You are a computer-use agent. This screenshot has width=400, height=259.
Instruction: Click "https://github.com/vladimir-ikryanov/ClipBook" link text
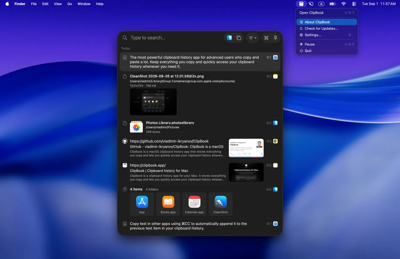click(169, 141)
